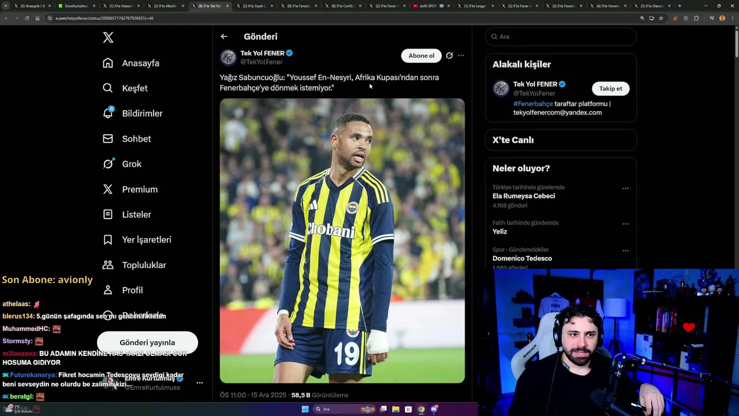Open account menu dots next to Emre Kurtulmuş
Image resolution: width=739 pixels, height=416 pixels.
point(200,382)
